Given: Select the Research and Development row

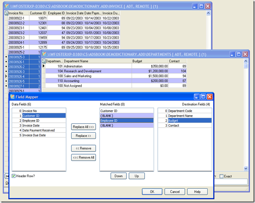Looking at the screenshot, I should [x=82, y=71].
